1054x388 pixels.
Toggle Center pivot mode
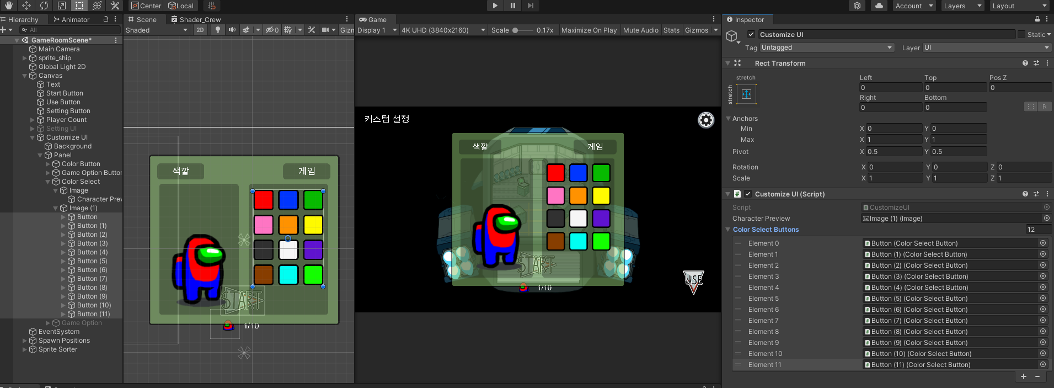146,6
